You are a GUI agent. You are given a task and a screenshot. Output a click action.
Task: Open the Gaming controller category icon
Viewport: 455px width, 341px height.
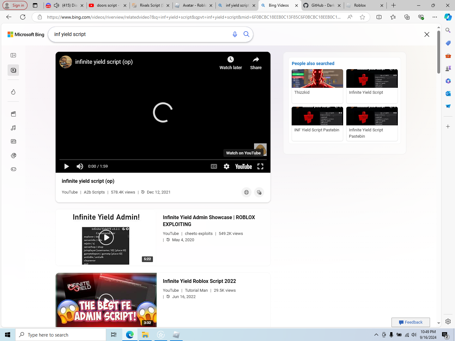coord(13,169)
